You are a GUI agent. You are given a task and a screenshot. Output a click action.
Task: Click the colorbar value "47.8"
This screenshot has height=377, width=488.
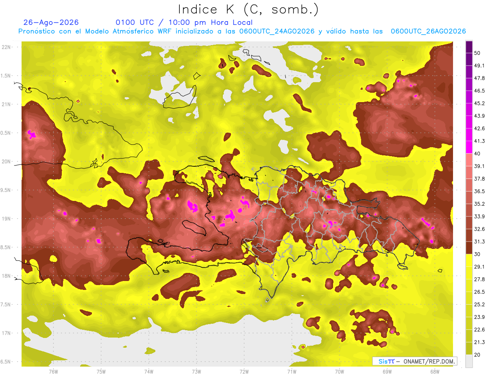(x=480, y=78)
